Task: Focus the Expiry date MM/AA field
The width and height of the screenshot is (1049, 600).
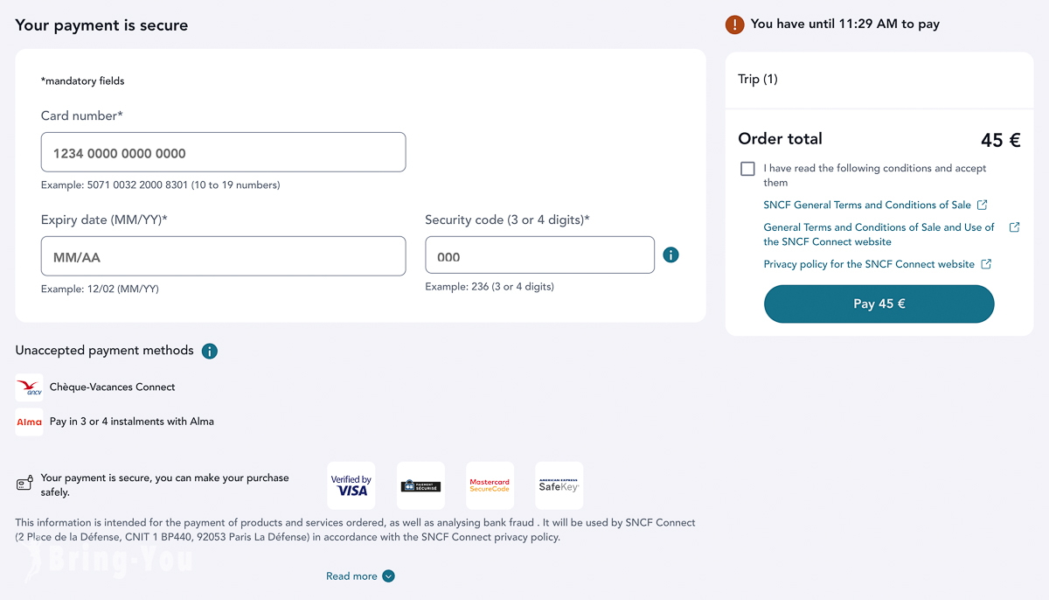Action: coord(223,256)
